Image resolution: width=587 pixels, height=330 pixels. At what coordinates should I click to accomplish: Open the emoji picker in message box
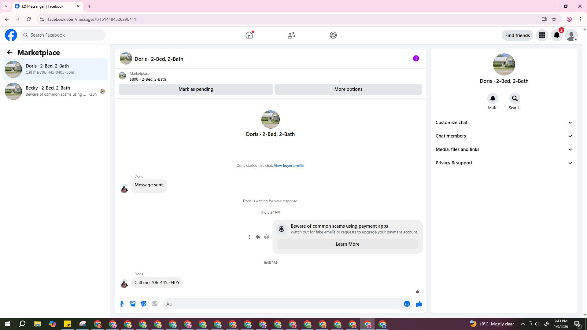click(407, 304)
